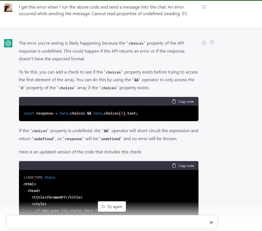Click the const response code line
This screenshot has height=231, width=262.
pyautogui.click(x=81, y=113)
